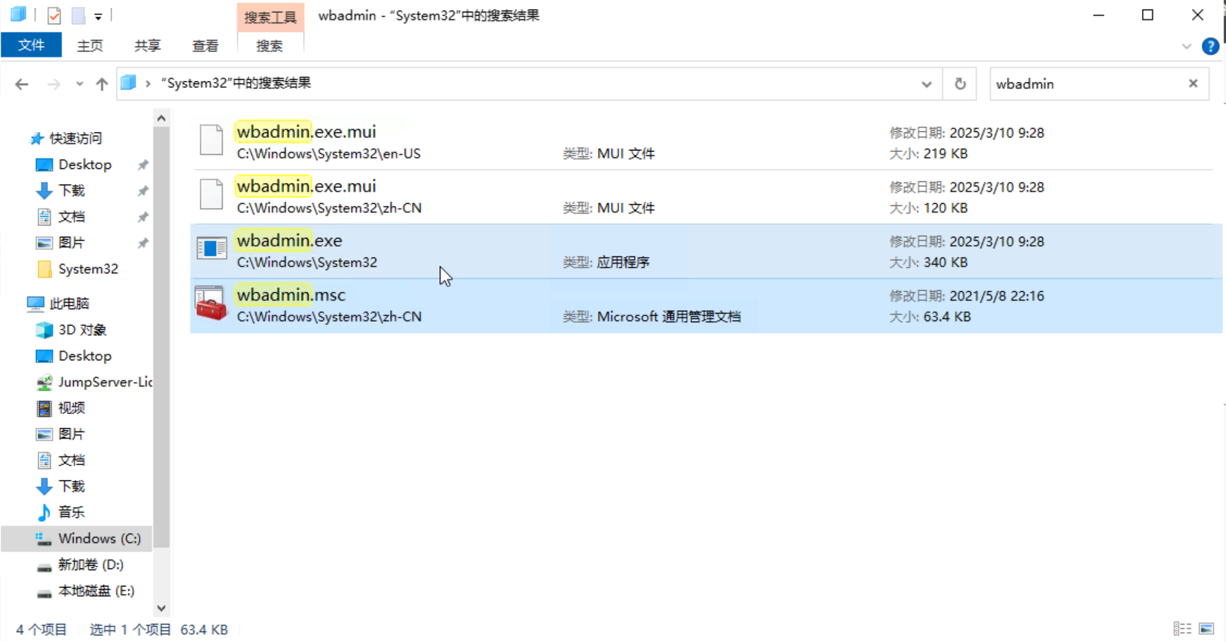Click the new folder quick access icon
1226x642 pixels.
coord(78,15)
